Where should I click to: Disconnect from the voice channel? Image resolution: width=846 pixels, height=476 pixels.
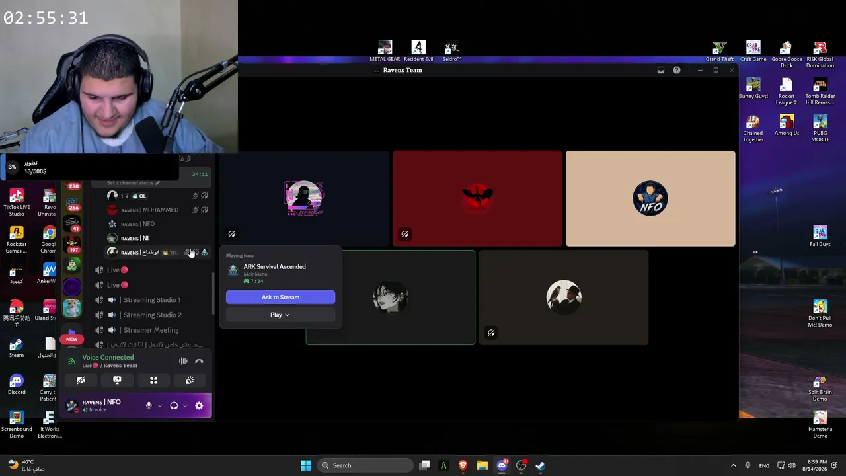point(199,361)
